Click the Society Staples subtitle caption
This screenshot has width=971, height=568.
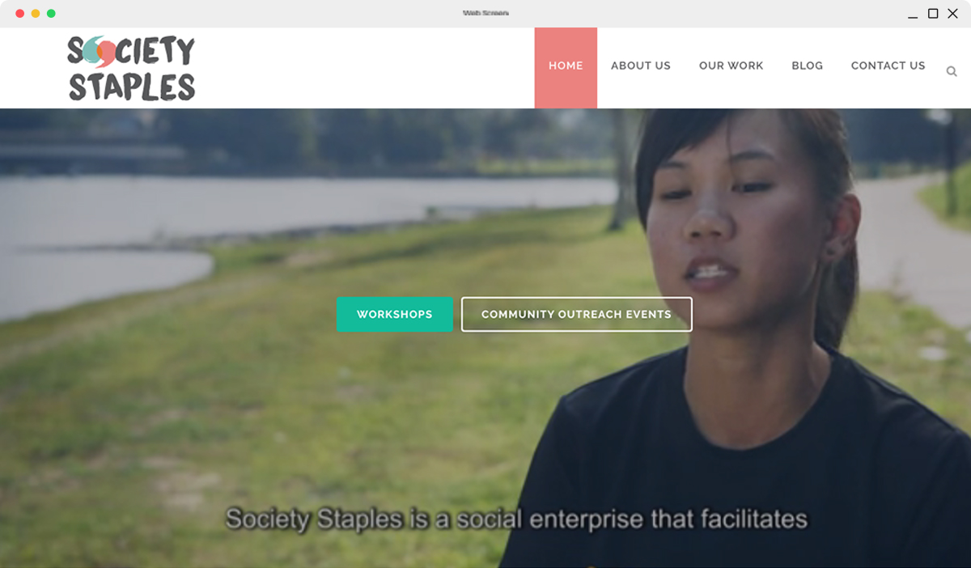click(516, 519)
